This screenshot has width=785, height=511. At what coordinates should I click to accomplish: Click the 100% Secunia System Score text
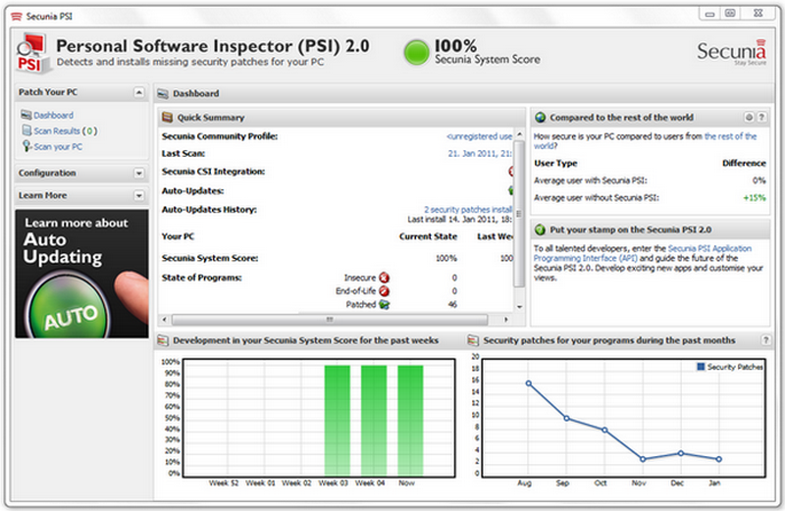pyautogui.click(x=487, y=52)
